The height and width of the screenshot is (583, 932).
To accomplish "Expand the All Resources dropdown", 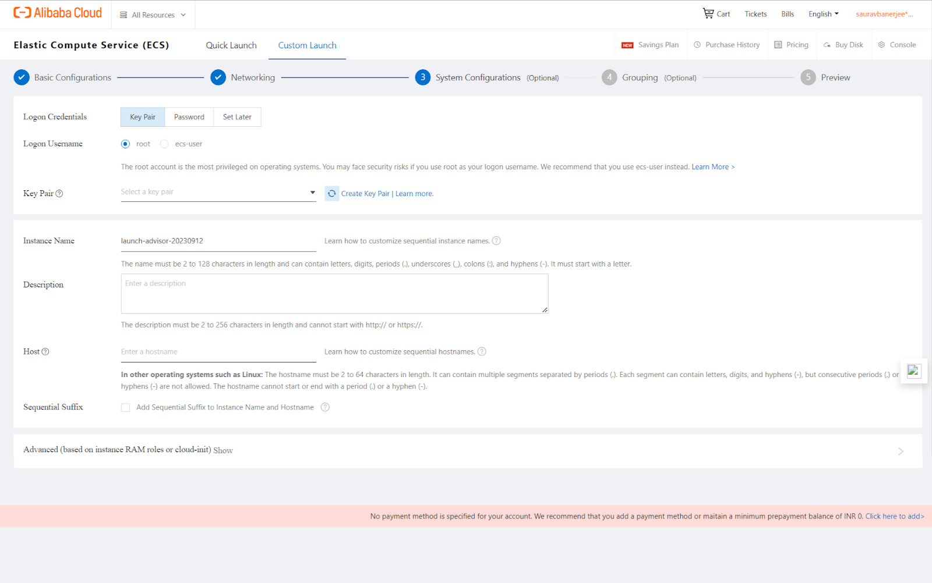I will click(153, 14).
